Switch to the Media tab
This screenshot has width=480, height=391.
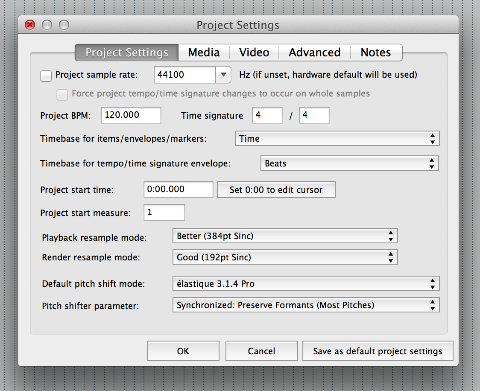tap(204, 53)
